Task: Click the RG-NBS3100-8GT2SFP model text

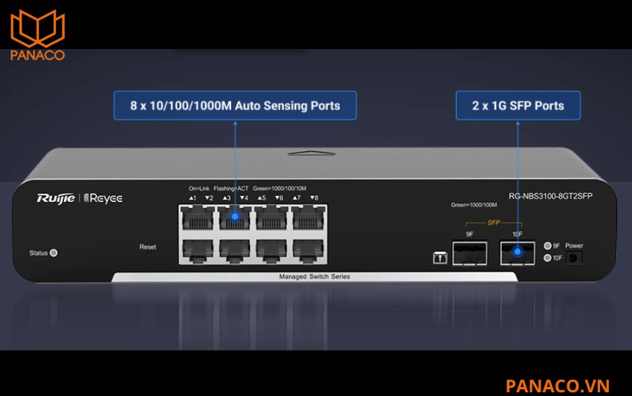Action: click(x=550, y=196)
